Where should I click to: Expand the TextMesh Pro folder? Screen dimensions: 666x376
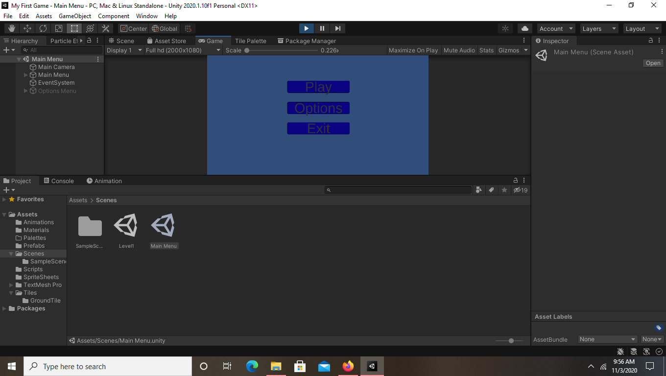tap(11, 285)
